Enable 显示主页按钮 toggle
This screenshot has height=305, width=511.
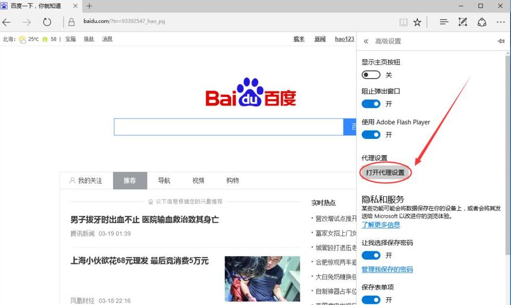tap(371, 74)
